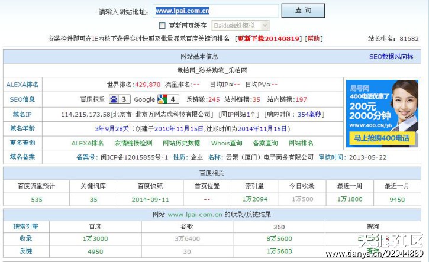Toggle the 更新网页缓存 checkbox
429x262 pixels.
click(162, 25)
